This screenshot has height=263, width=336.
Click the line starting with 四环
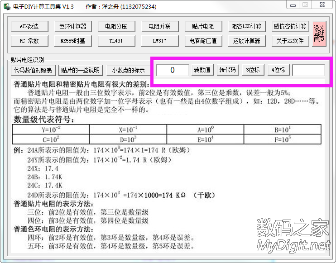click(x=111, y=238)
